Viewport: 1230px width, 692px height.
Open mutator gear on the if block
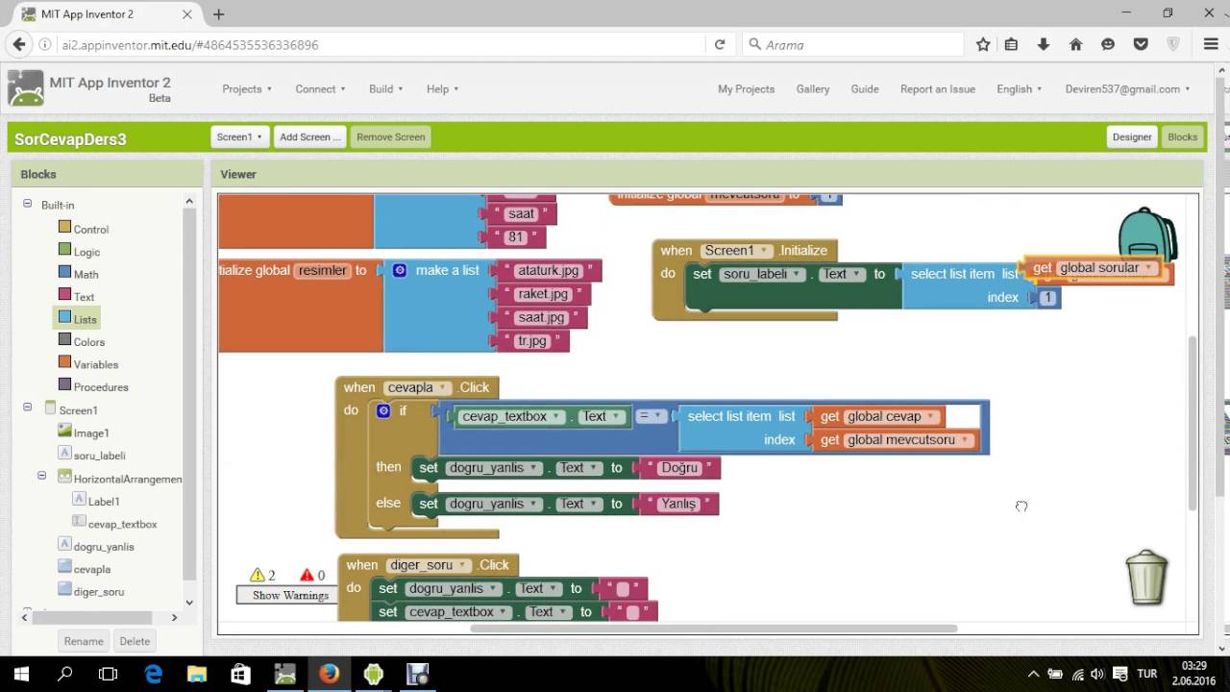(x=383, y=410)
